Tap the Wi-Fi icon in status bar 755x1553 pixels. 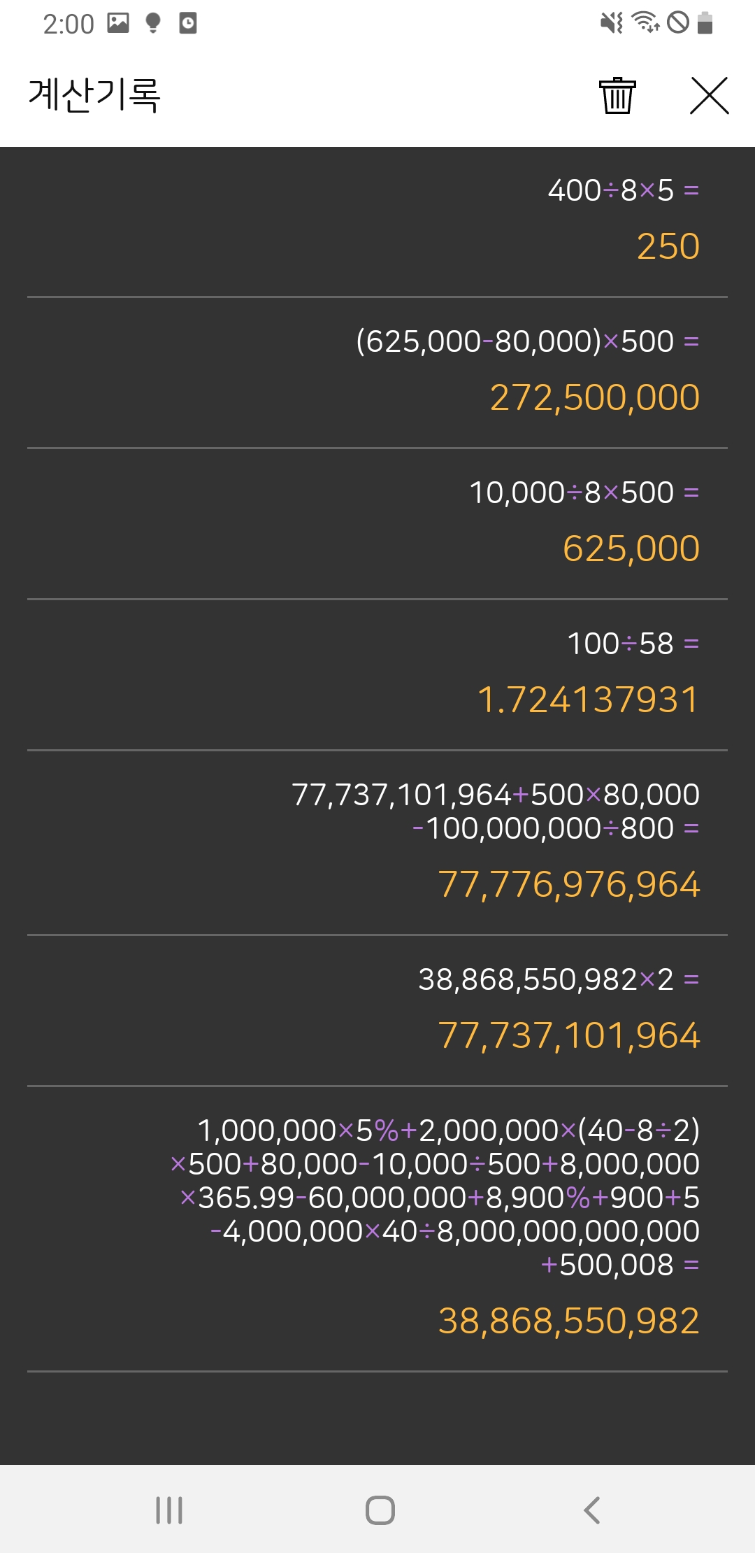[645, 23]
